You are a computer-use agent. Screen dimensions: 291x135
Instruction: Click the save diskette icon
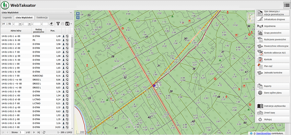tap(67, 24)
